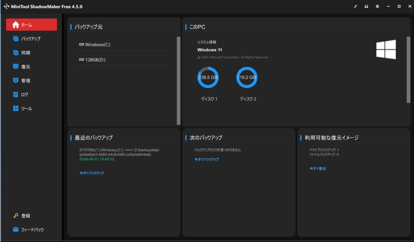This screenshot has width=414, height=242.
Task: Open the 復元 restore section
Action: tap(25, 67)
